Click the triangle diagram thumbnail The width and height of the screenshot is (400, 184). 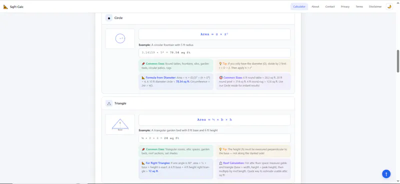pos(120,124)
